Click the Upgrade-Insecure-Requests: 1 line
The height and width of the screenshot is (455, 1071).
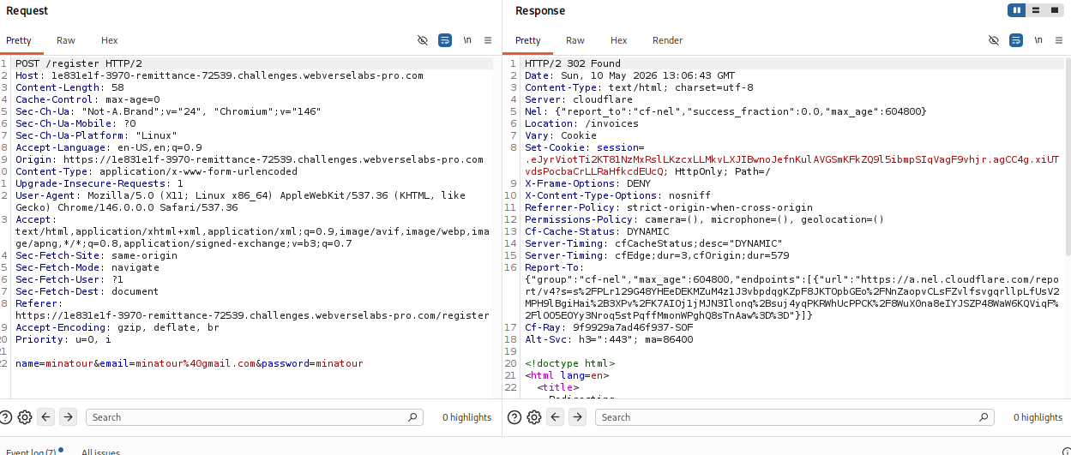click(x=99, y=183)
